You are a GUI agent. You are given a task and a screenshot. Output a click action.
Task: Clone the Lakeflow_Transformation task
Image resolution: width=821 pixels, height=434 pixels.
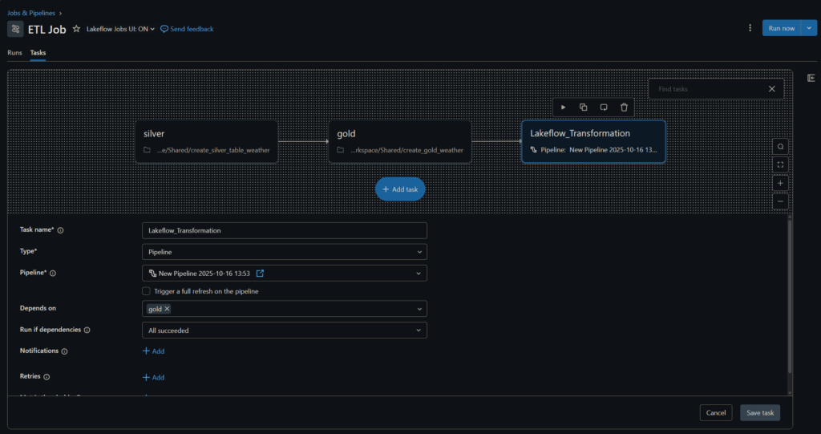click(584, 107)
